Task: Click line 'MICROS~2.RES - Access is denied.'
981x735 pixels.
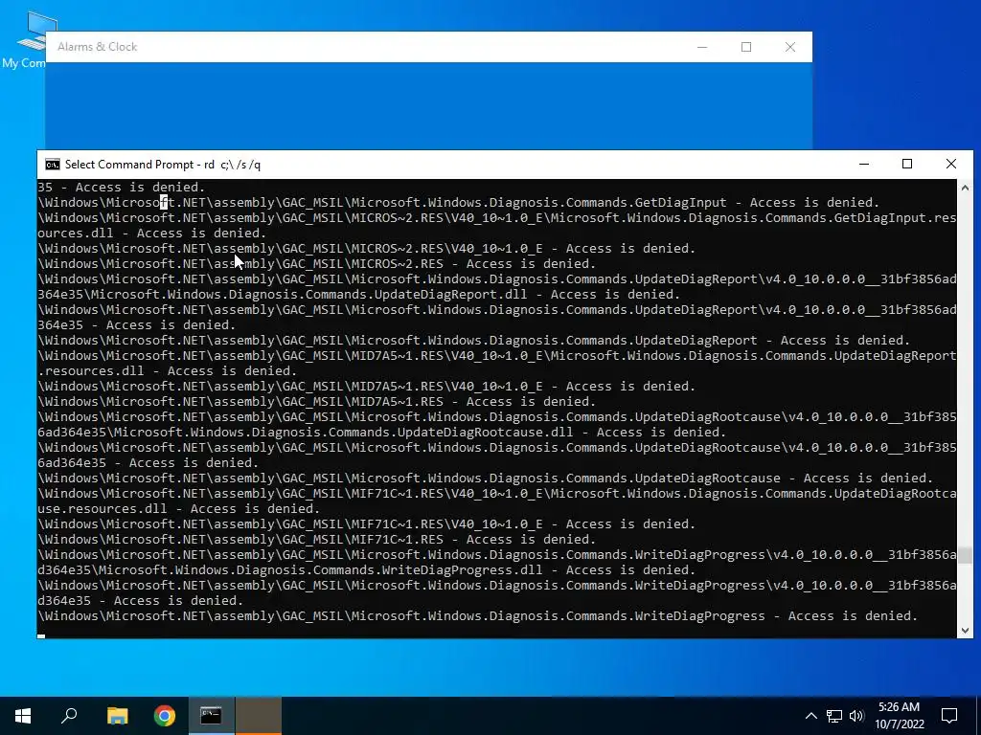Action: click(316, 264)
